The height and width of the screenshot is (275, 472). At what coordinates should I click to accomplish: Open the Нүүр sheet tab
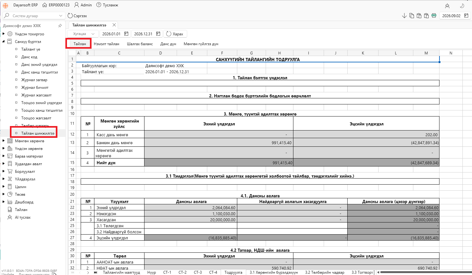151,272
